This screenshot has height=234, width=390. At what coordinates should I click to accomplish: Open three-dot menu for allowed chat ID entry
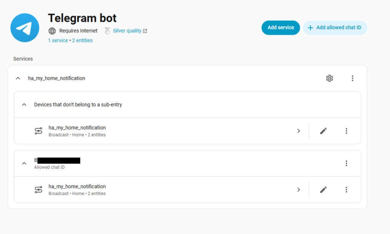346,163
